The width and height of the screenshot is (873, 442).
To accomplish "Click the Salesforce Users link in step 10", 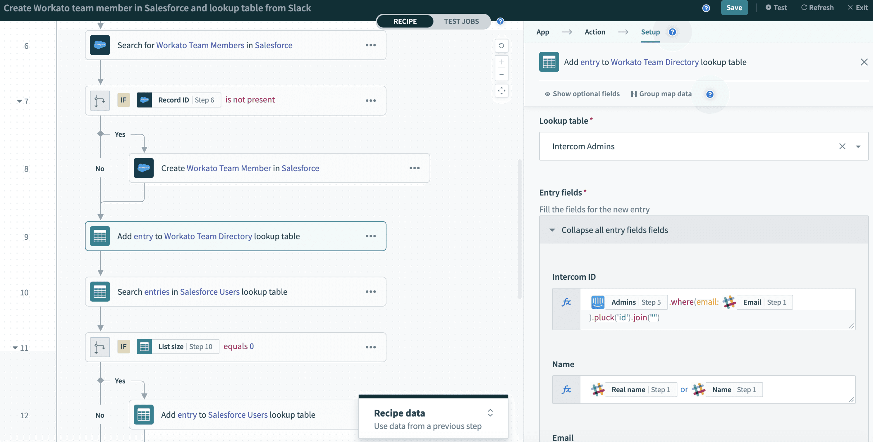I will (x=209, y=292).
